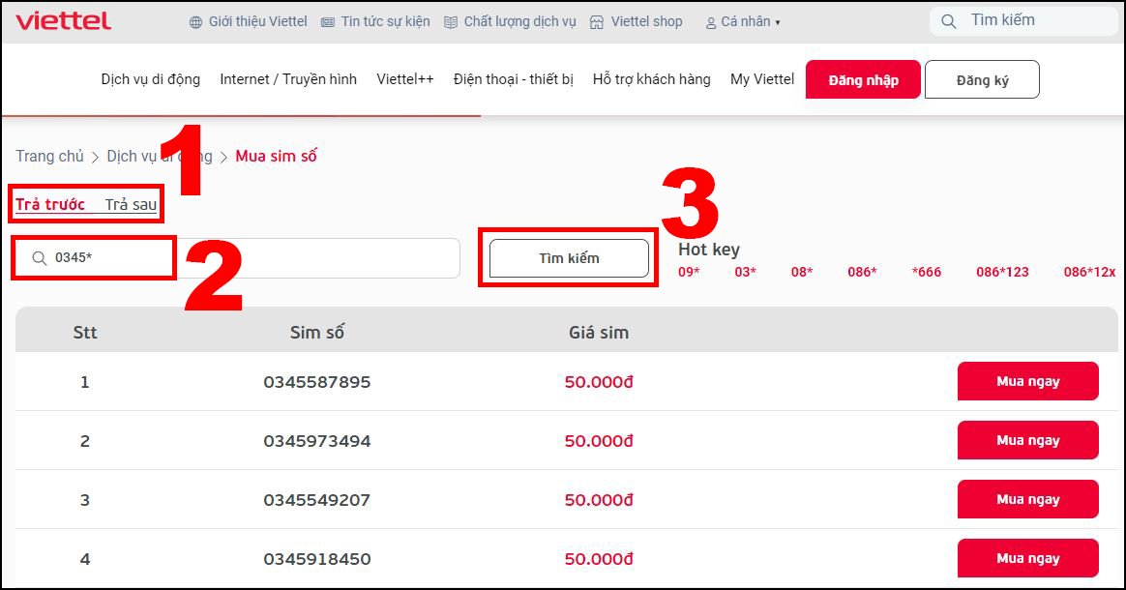Click the magnifier icon in SIM number field
1126x590 pixels.
click(39, 258)
